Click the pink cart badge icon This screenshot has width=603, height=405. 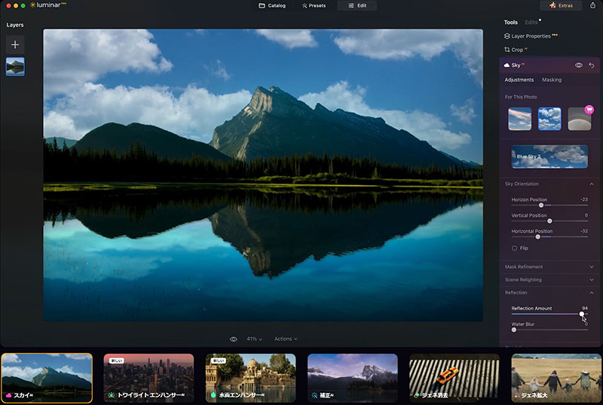pyautogui.click(x=589, y=110)
